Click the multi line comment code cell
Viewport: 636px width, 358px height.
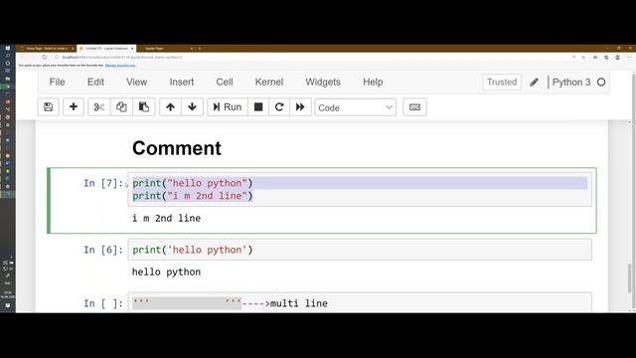(360, 302)
